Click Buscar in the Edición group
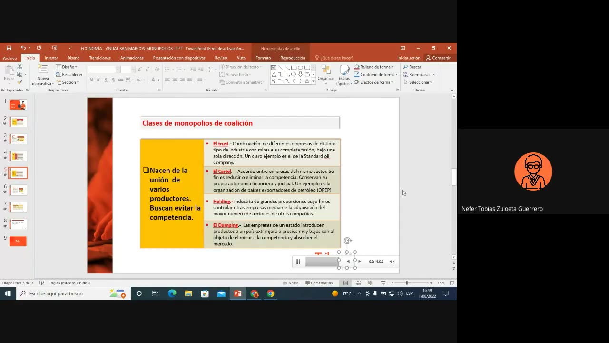 [412, 67]
